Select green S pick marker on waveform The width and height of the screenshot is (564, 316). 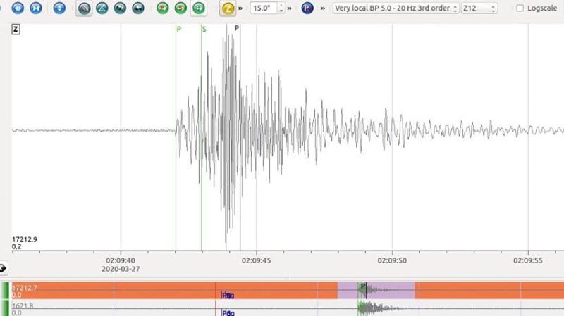(x=202, y=29)
